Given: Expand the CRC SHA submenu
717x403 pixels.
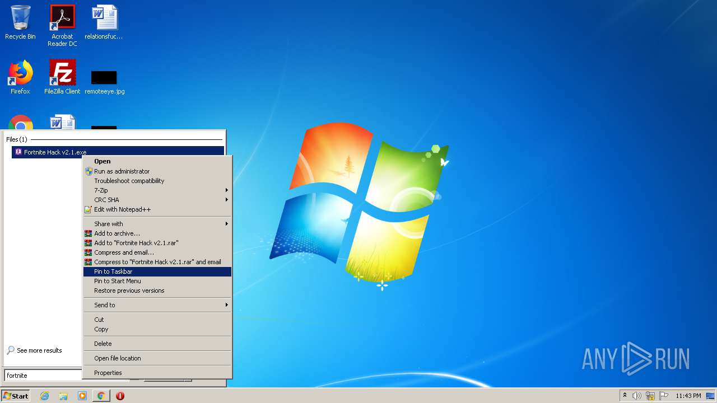Looking at the screenshot, I should click(157, 200).
